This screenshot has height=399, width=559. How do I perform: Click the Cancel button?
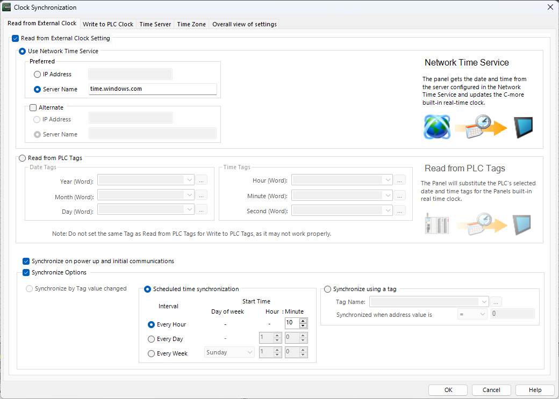point(491,390)
